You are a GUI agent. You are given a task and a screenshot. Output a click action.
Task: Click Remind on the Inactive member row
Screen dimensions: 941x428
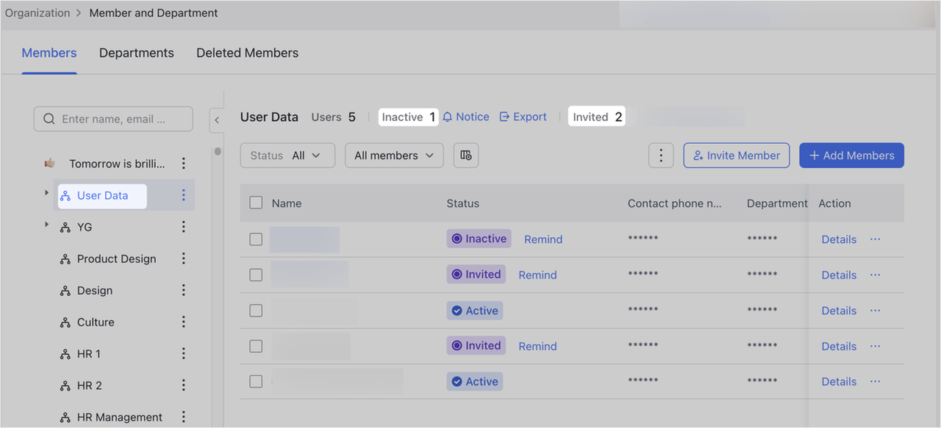point(543,239)
